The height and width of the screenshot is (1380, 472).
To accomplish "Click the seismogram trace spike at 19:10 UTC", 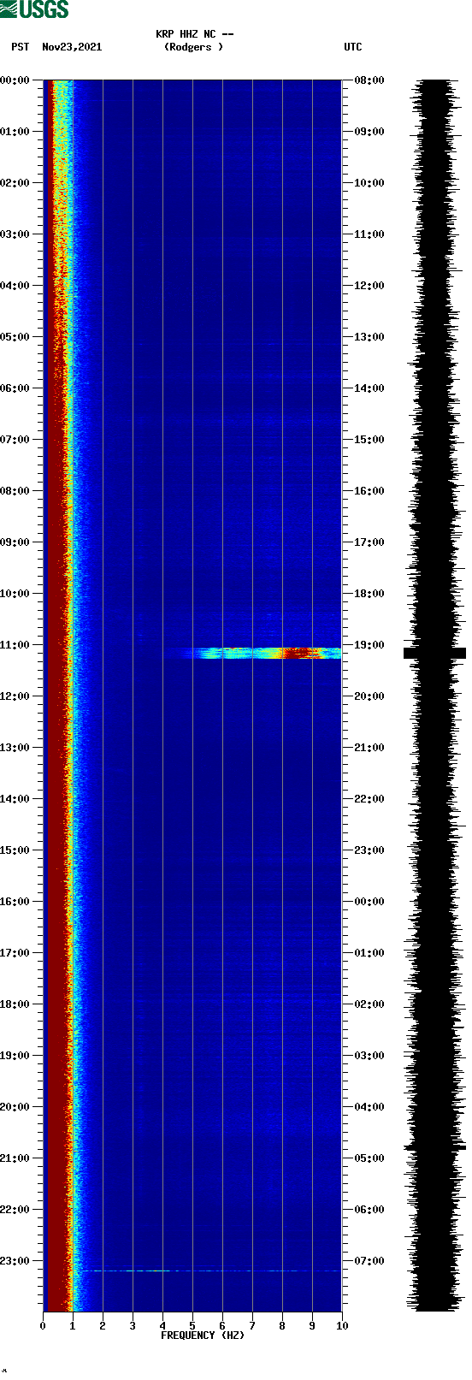I will [x=434, y=653].
